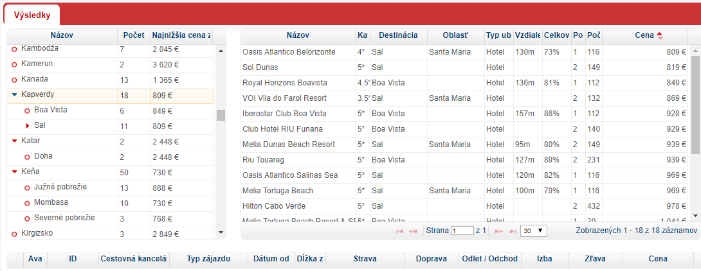Click the Cena sort arrow icon
Image resolution: width=701 pixels, height=271 pixels.
[660, 36]
